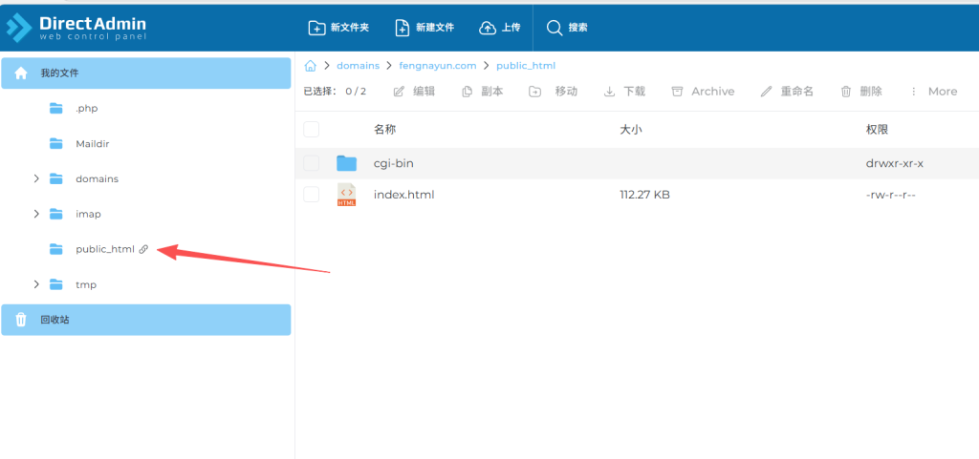Click the new folder icon (新文件夹)
The image size is (979, 459).
point(316,28)
